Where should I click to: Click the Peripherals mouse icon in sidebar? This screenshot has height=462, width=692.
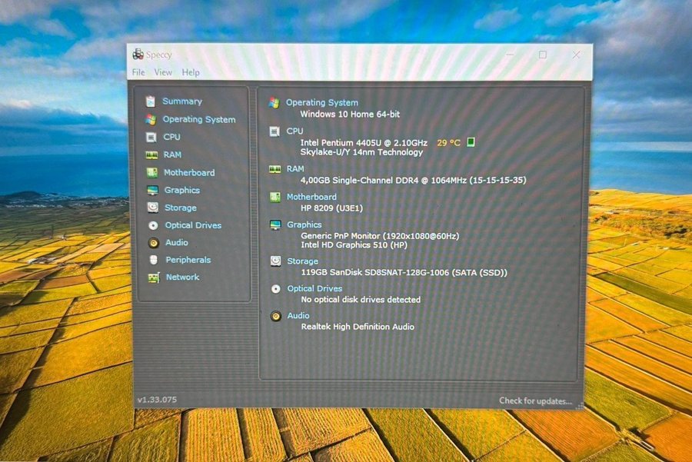pos(154,260)
